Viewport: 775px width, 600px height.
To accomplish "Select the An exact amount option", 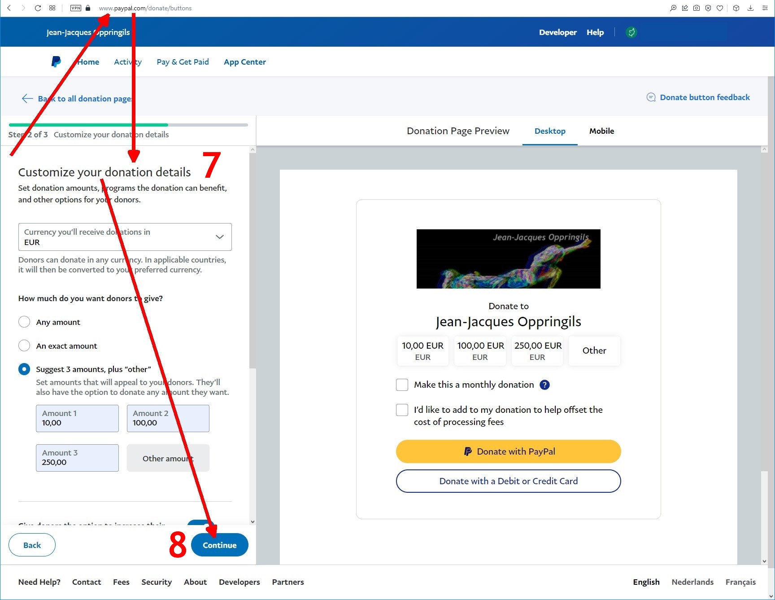I will point(24,346).
